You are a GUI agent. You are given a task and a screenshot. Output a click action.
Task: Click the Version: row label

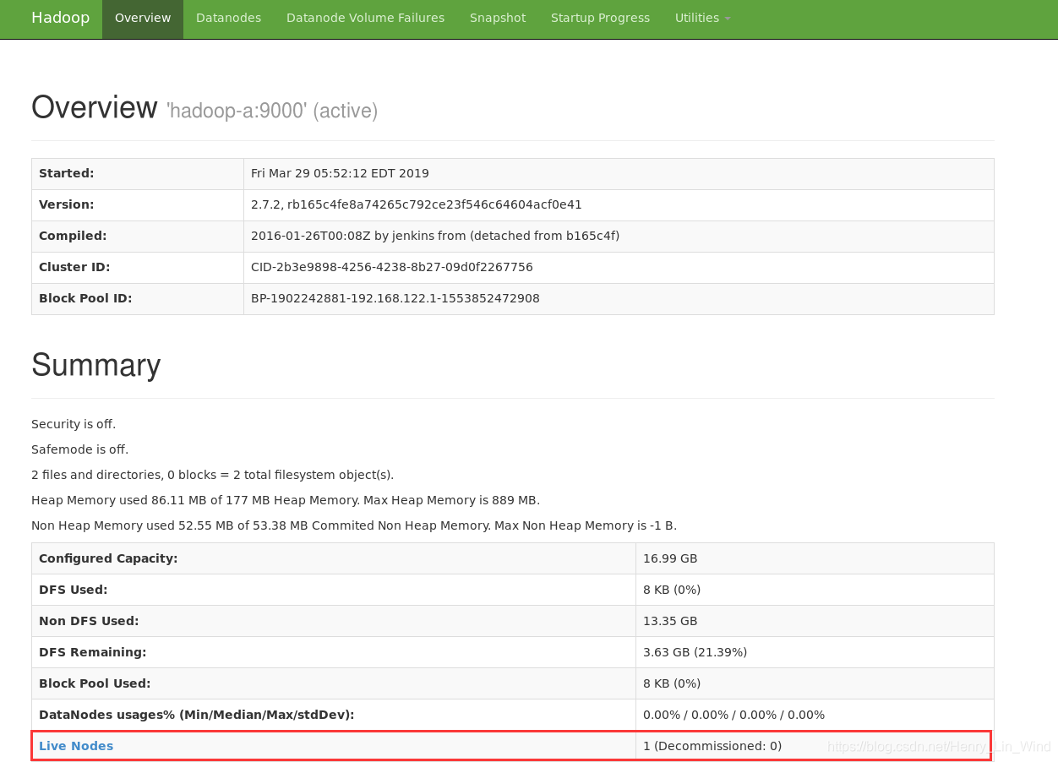tap(66, 204)
